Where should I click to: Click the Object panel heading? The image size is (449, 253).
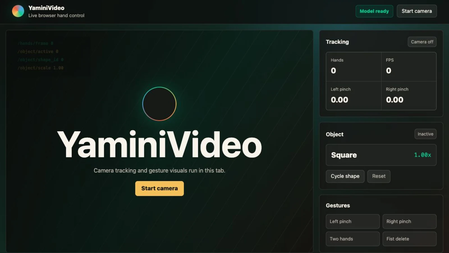[335, 134]
